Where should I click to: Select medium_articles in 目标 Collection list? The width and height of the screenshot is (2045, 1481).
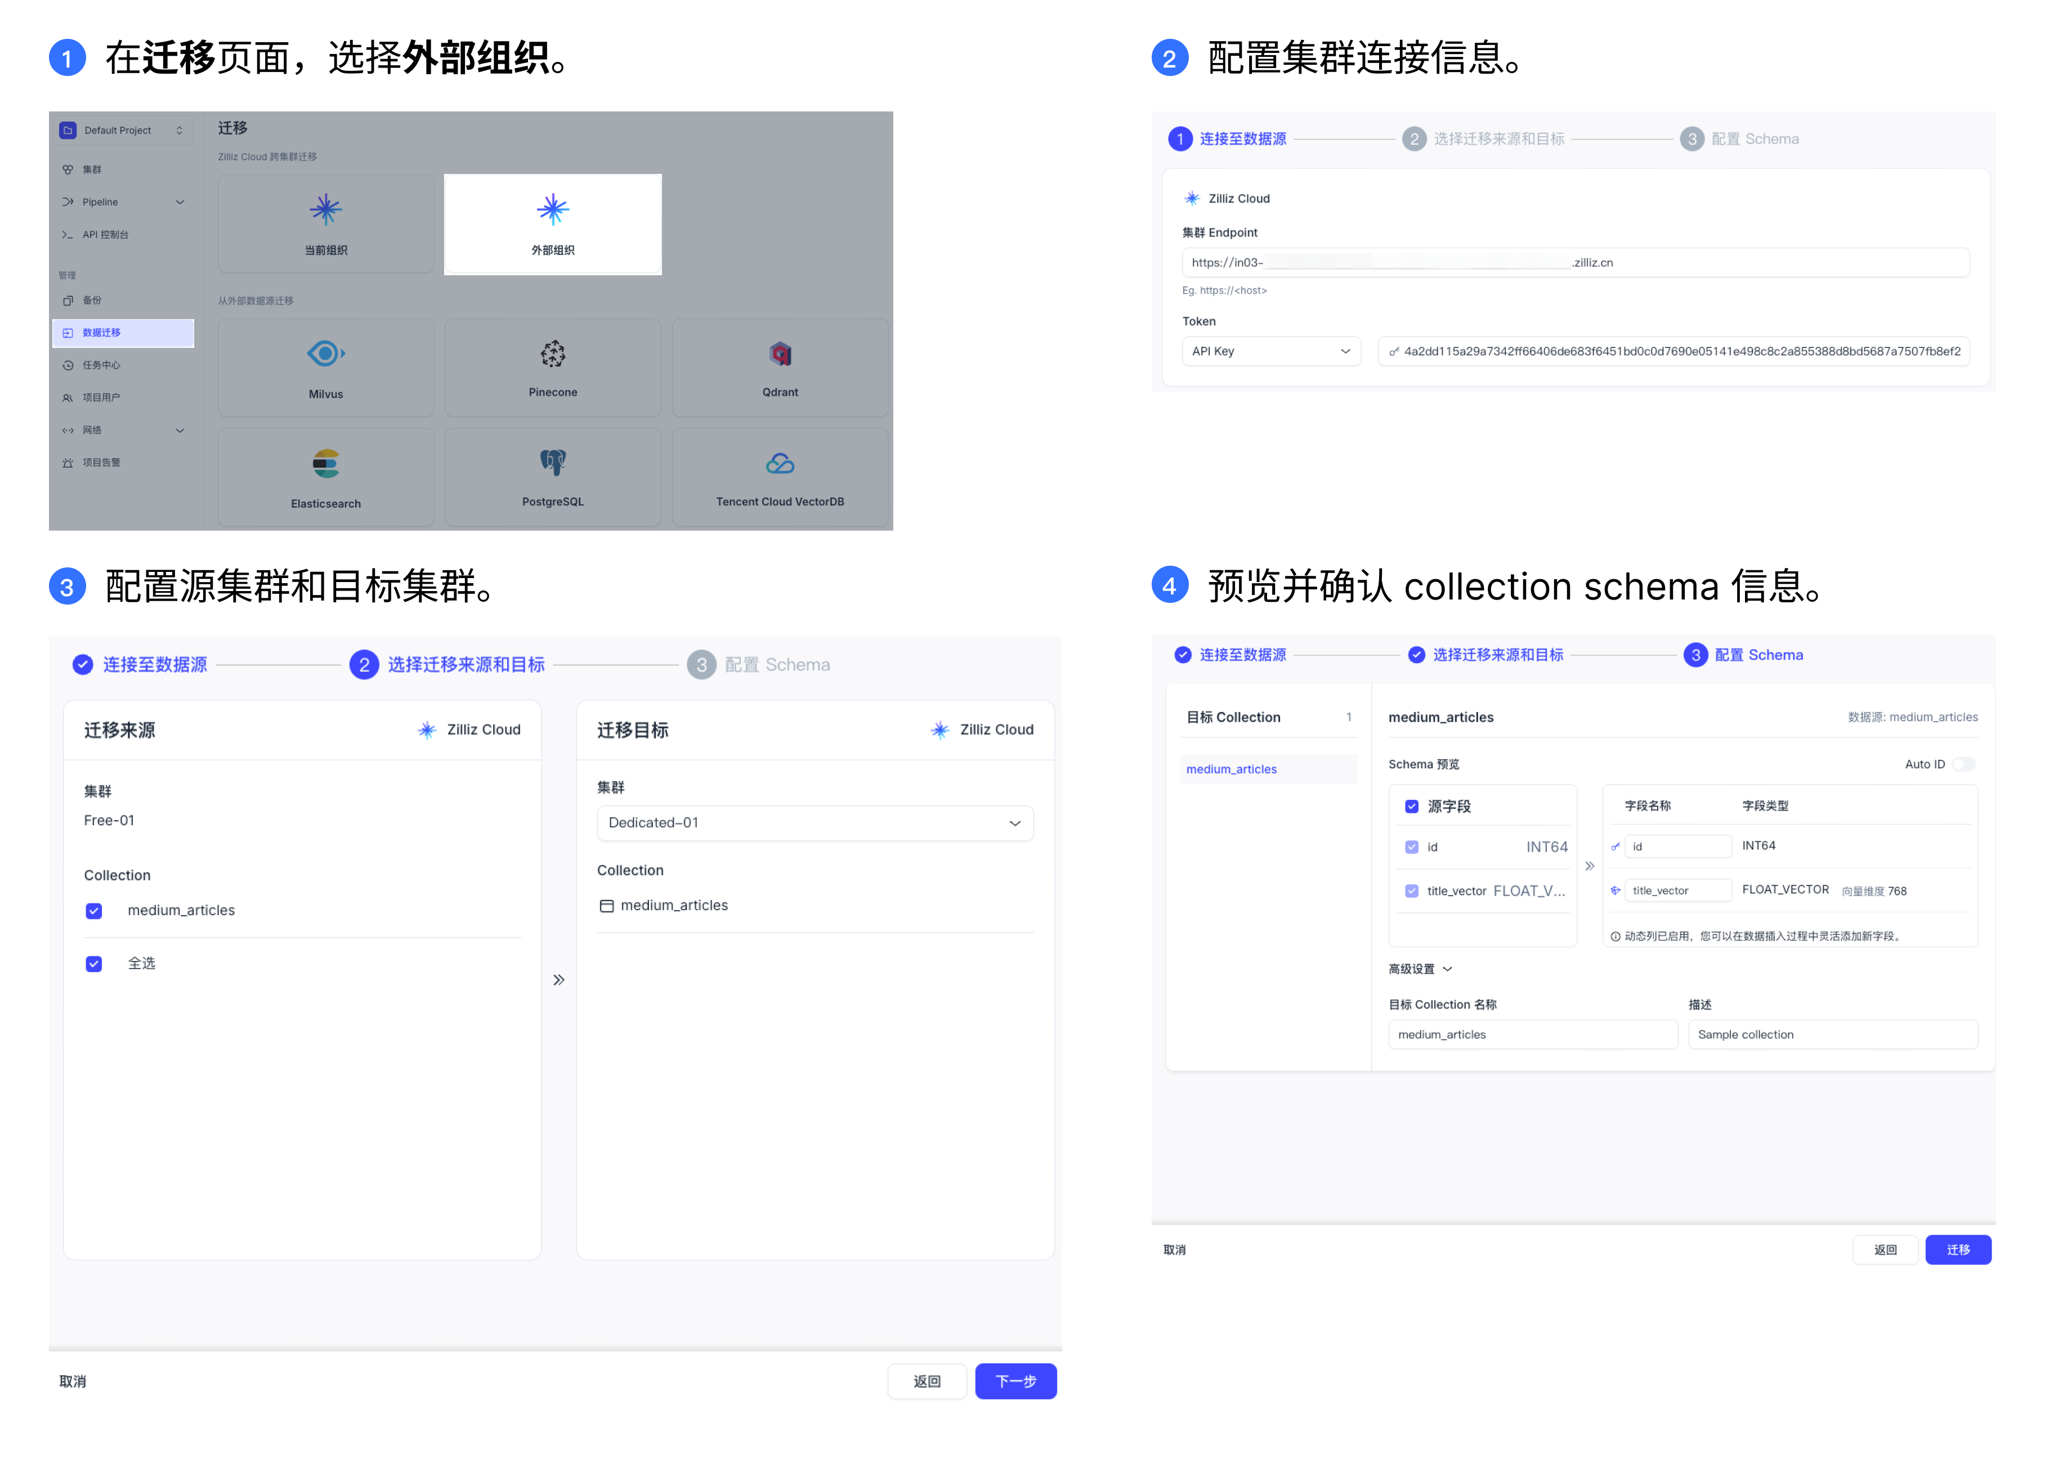[x=1268, y=770]
